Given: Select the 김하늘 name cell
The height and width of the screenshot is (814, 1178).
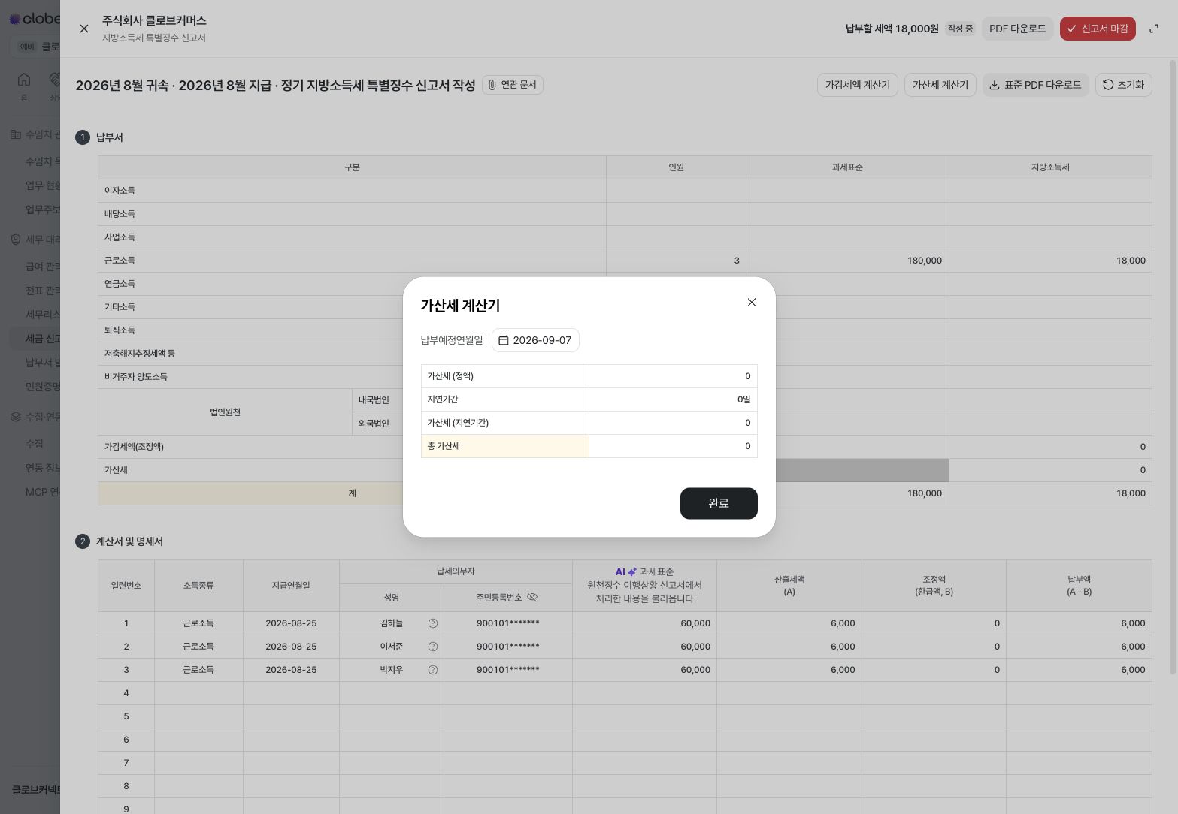Looking at the screenshot, I should pyautogui.click(x=392, y=623).
